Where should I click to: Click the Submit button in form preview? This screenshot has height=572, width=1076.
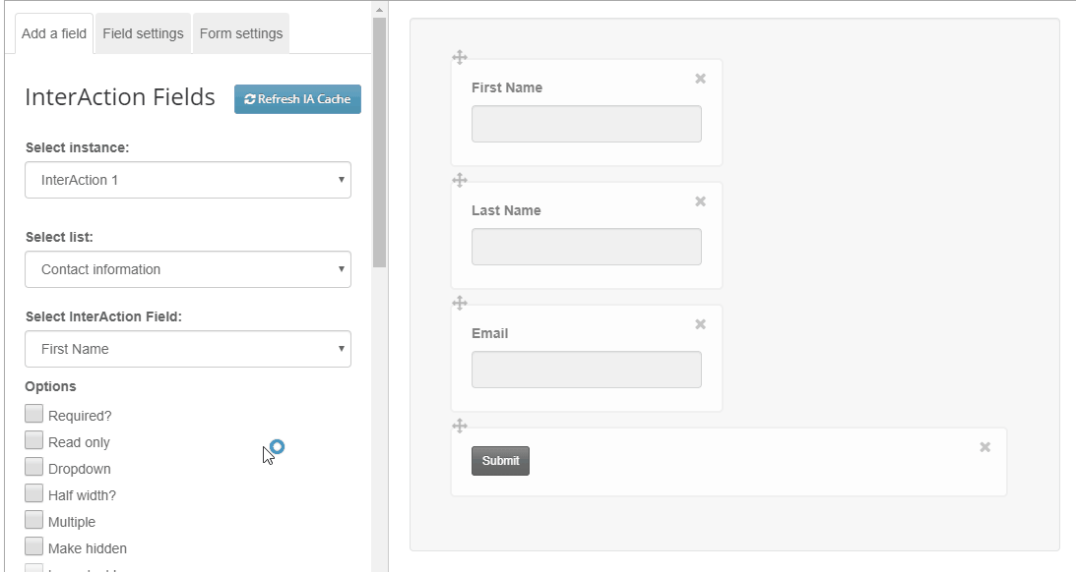[x=500, y=461]
